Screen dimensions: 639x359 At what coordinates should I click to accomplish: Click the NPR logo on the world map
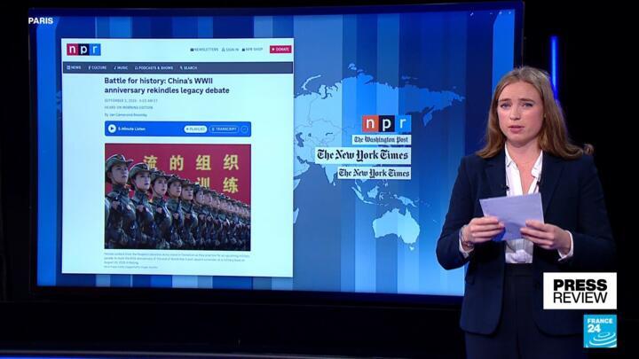pyautogui.click(x=386, y=124)
